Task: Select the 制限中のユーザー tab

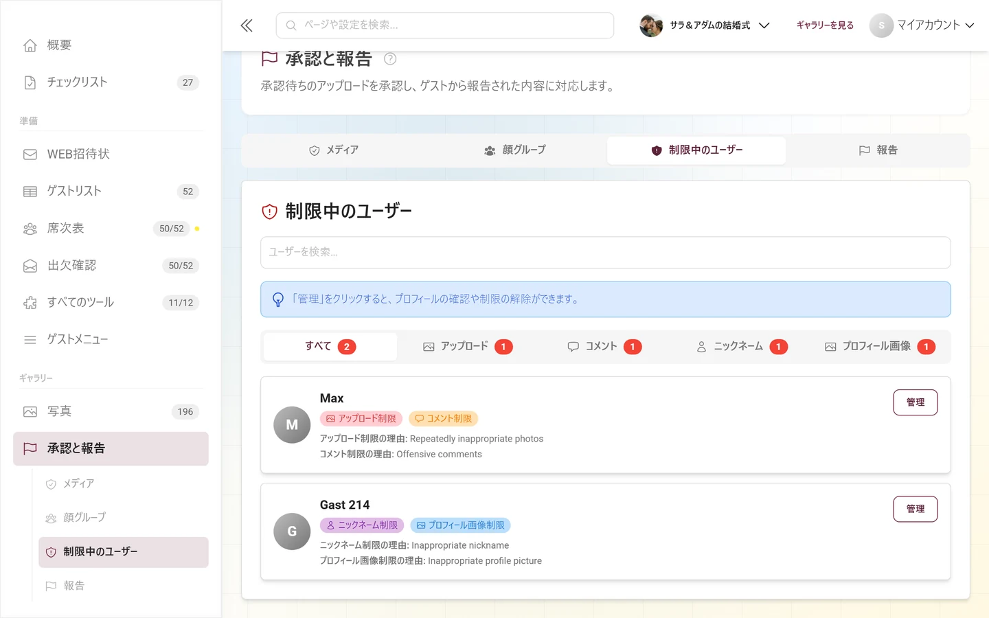Action: pyautogui.click(x=696, y=150)
